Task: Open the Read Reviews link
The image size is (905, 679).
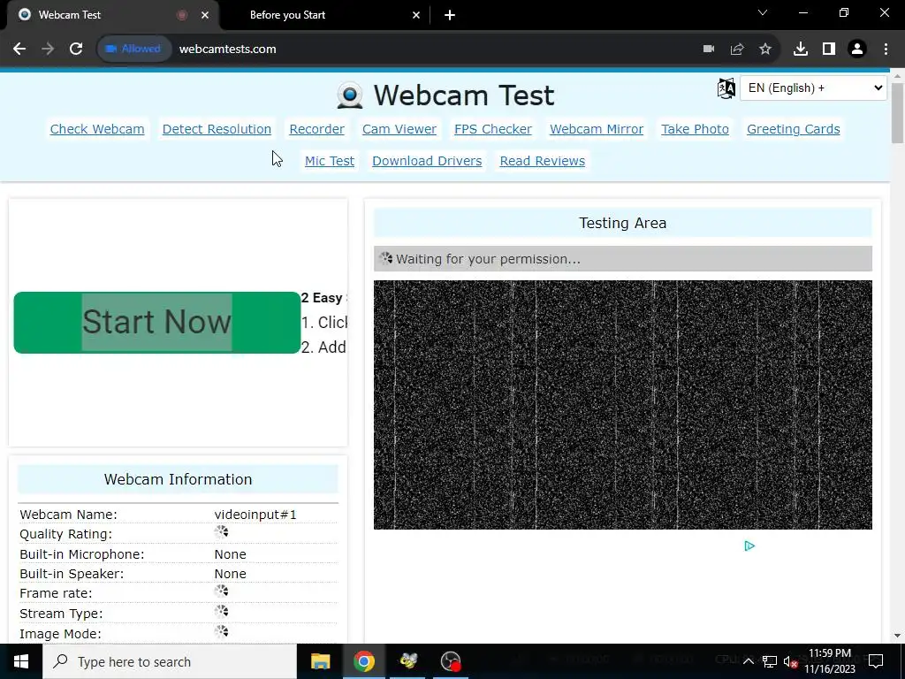Action: tap(542, 161)
